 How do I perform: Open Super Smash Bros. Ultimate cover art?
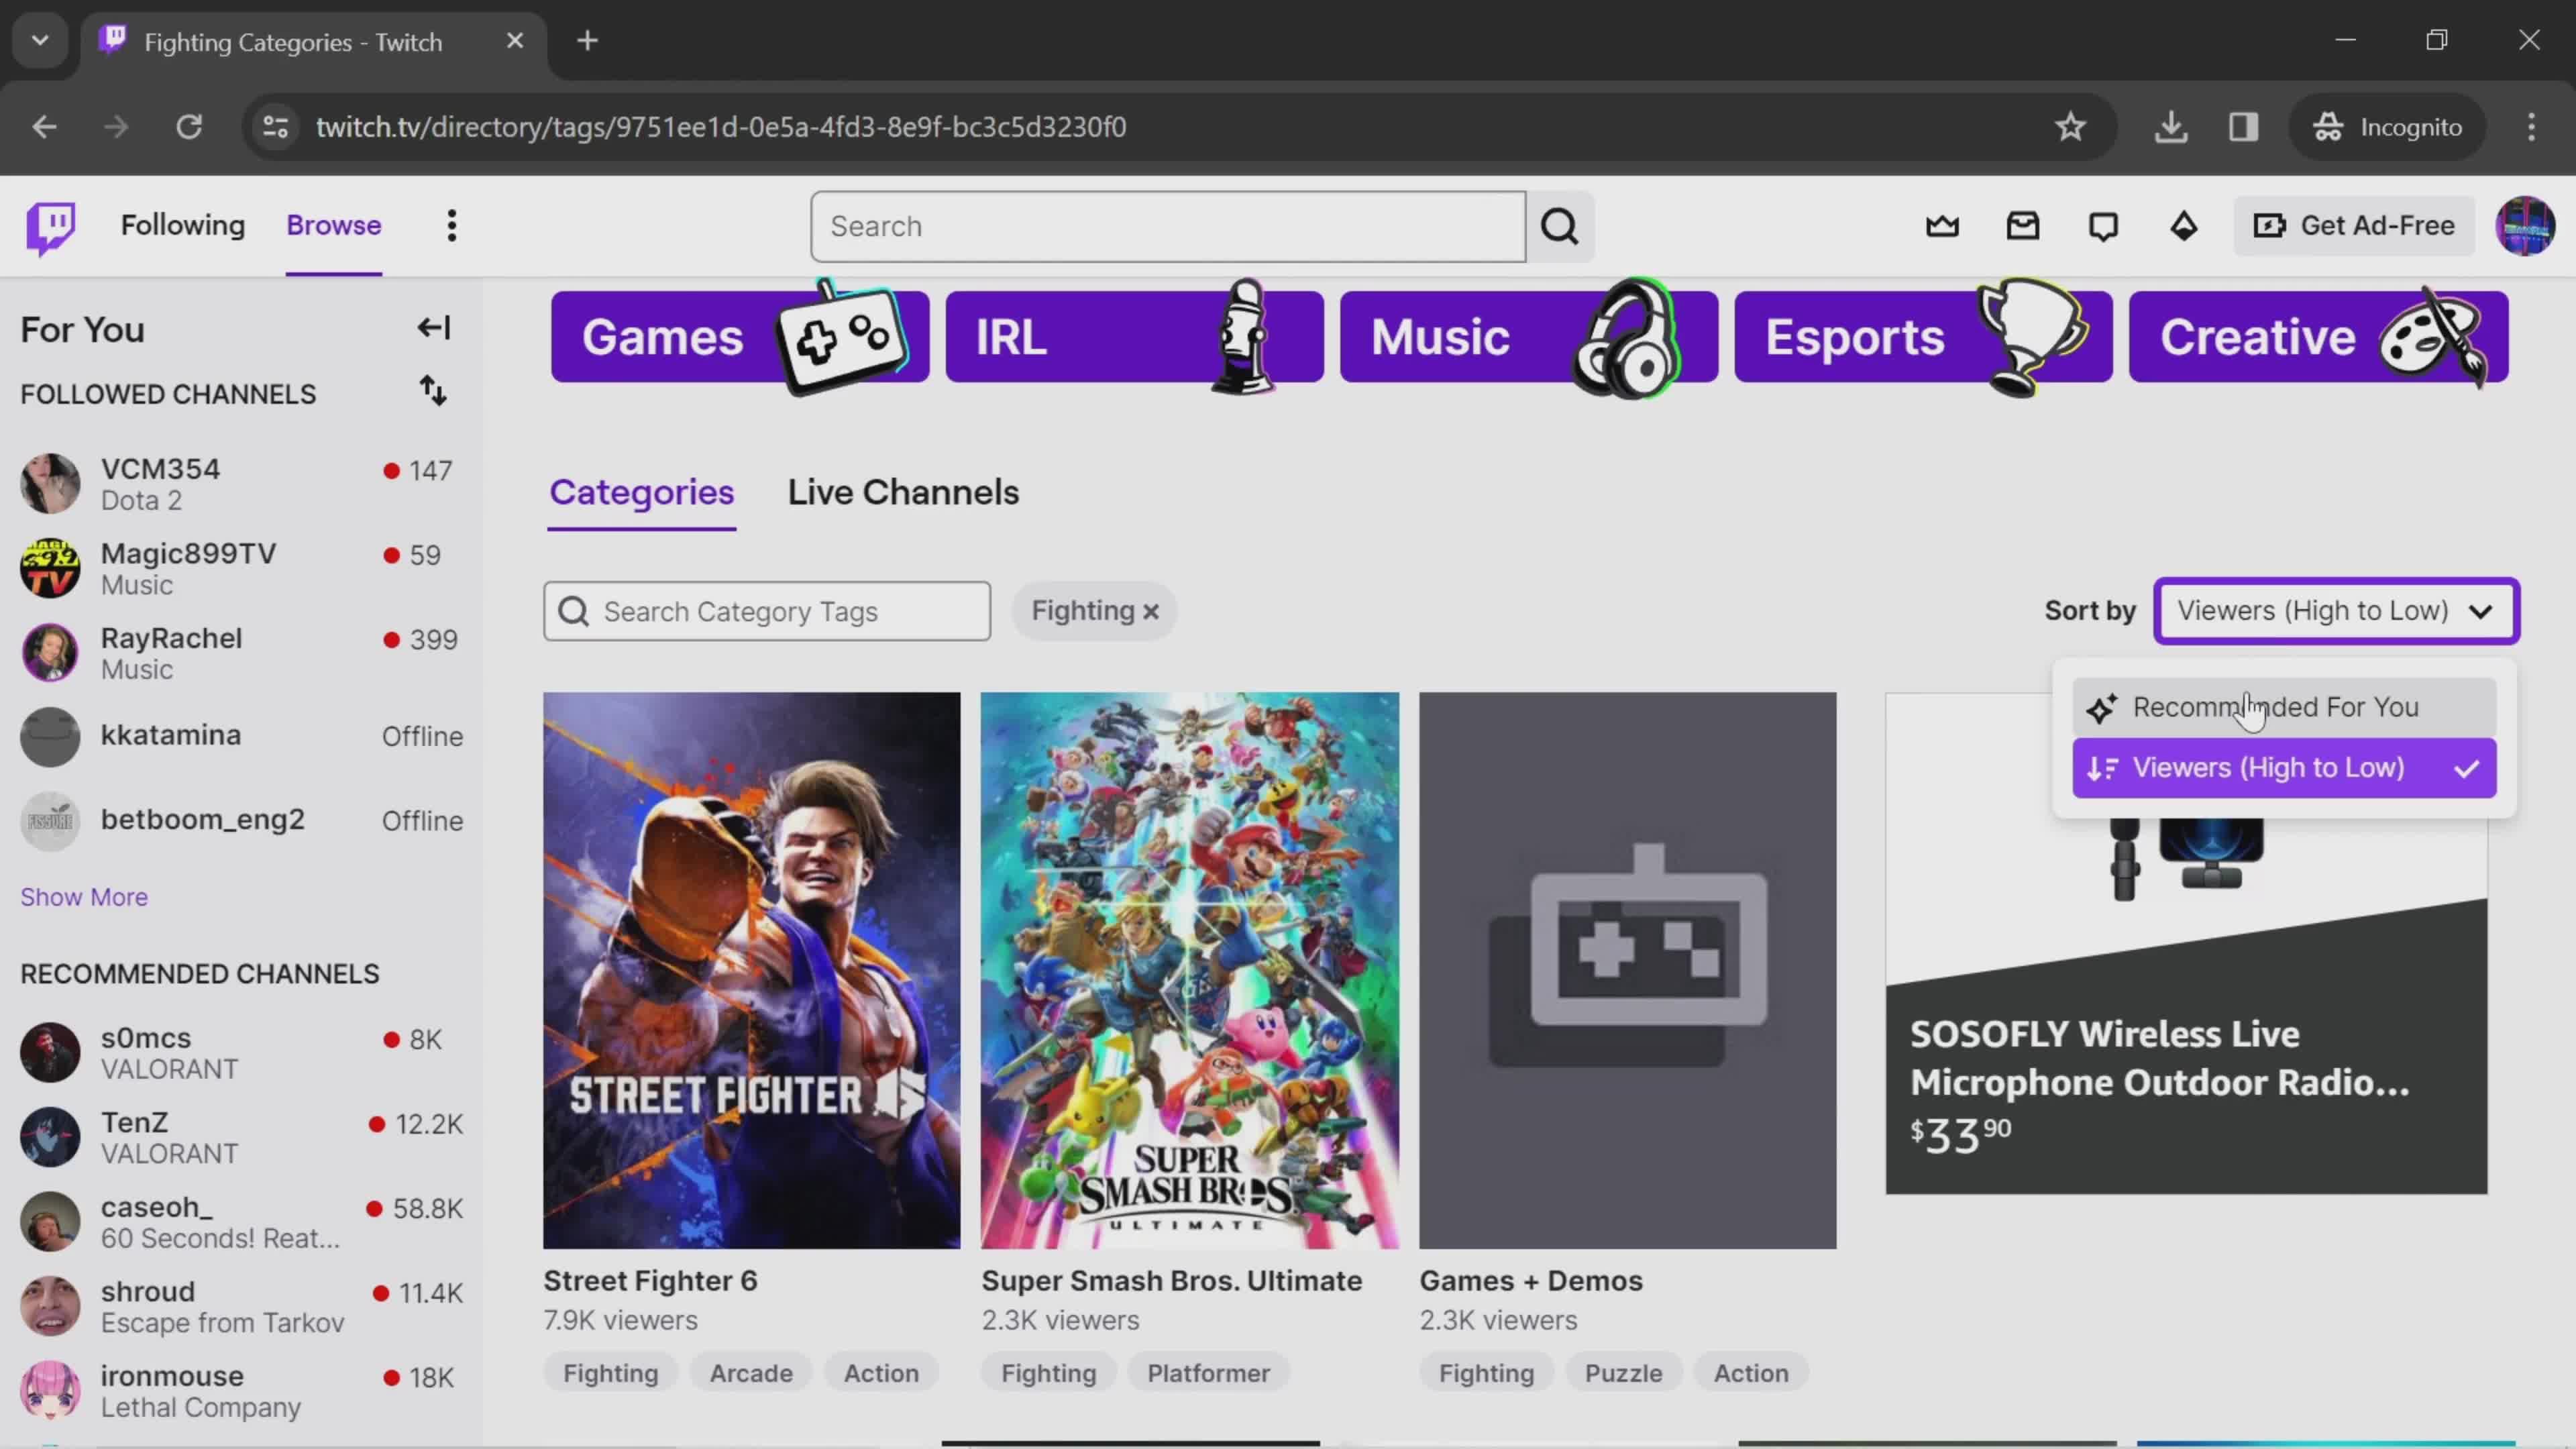click(x=1189, y=970)
